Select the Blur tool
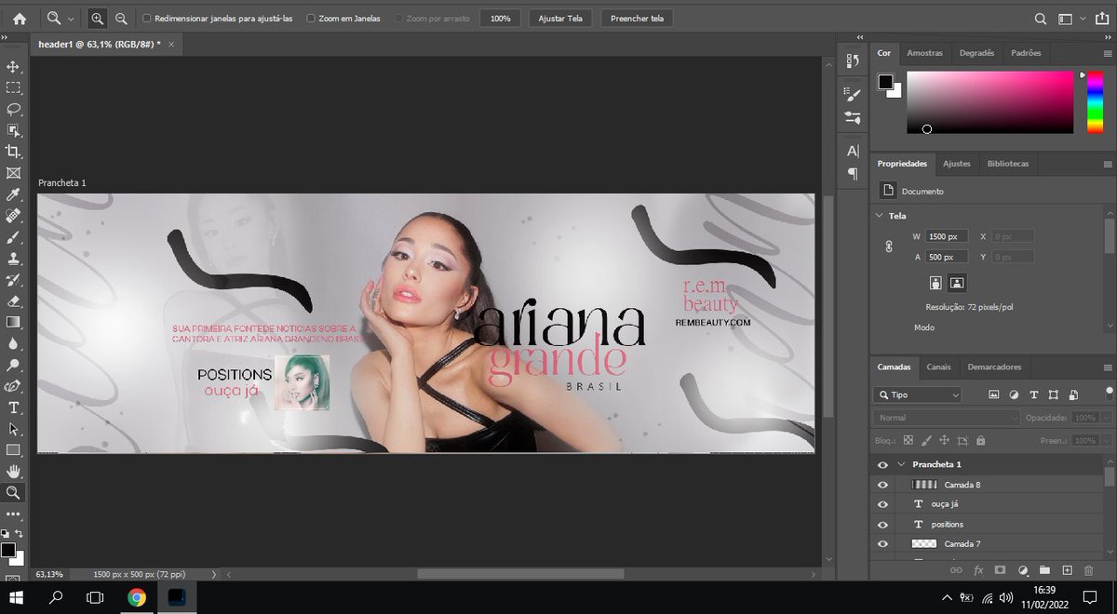Viewport: 1117px width, 614px height. [x=13, y=343]
